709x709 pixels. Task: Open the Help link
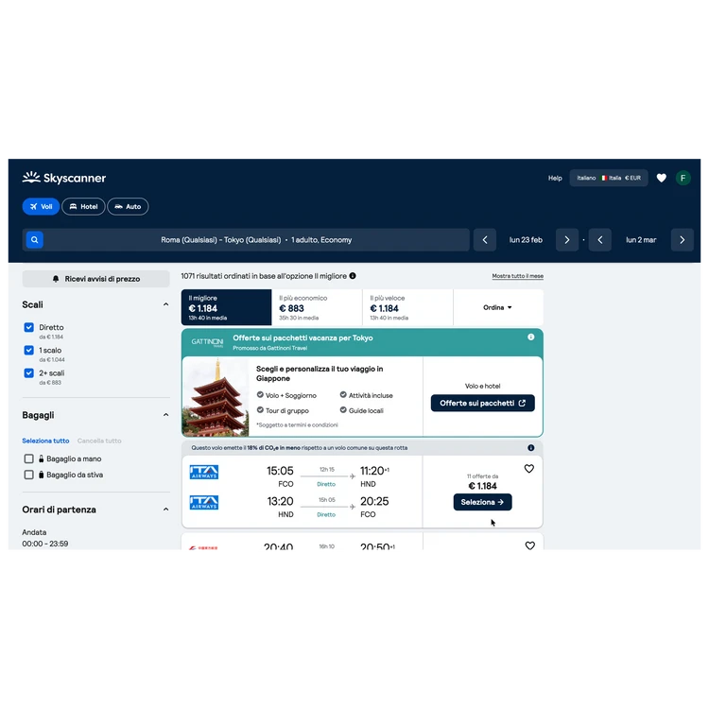pos(555,178)
